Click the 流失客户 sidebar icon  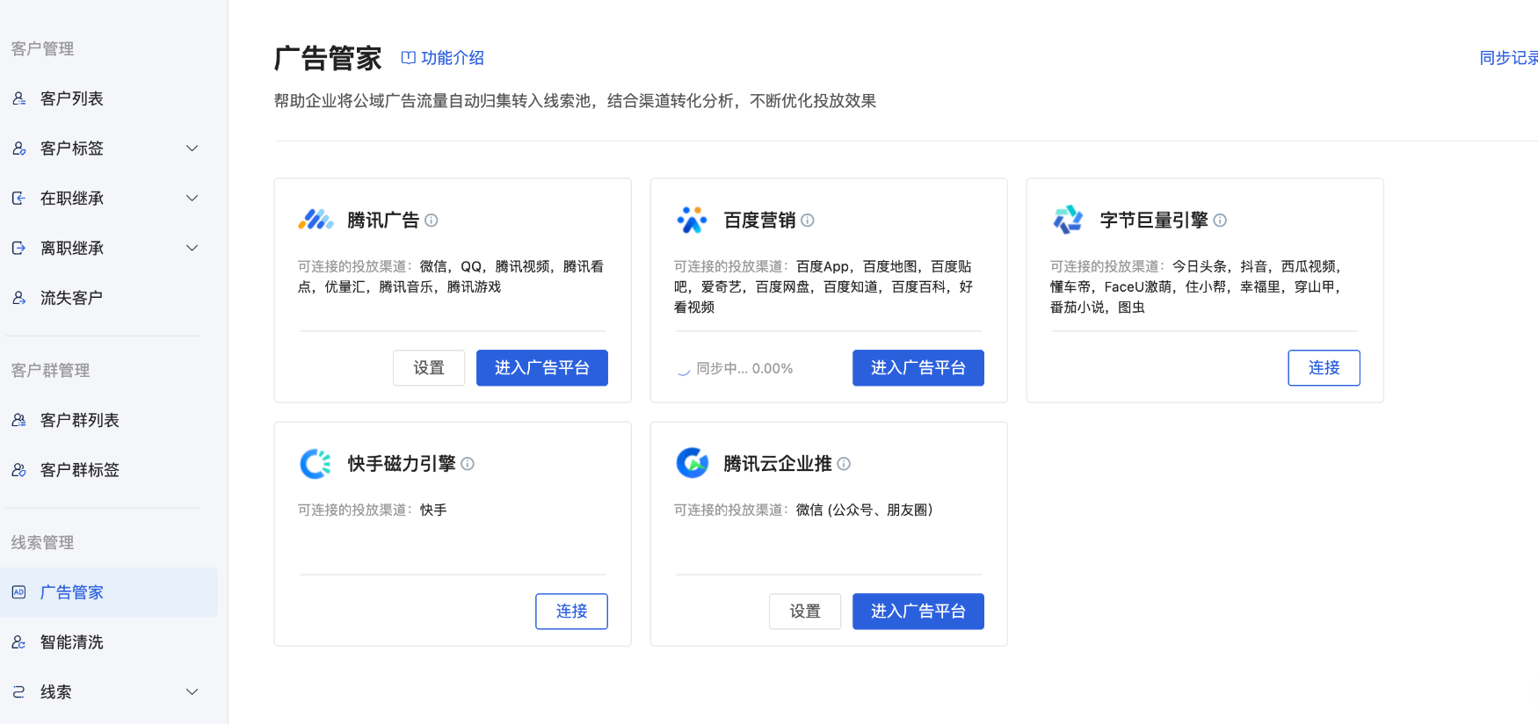(x=18, y=298)
